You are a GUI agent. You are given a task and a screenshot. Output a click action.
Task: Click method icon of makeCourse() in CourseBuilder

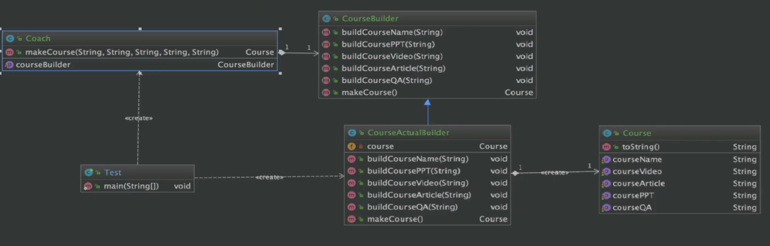click(x=326, y=92)
